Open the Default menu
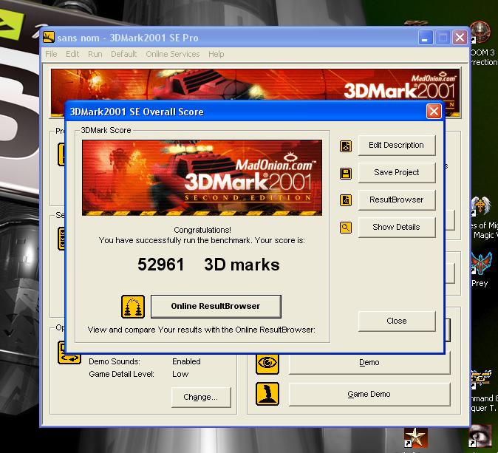The width and height of the screenshot is (498, 453). [x=124, y=55]
